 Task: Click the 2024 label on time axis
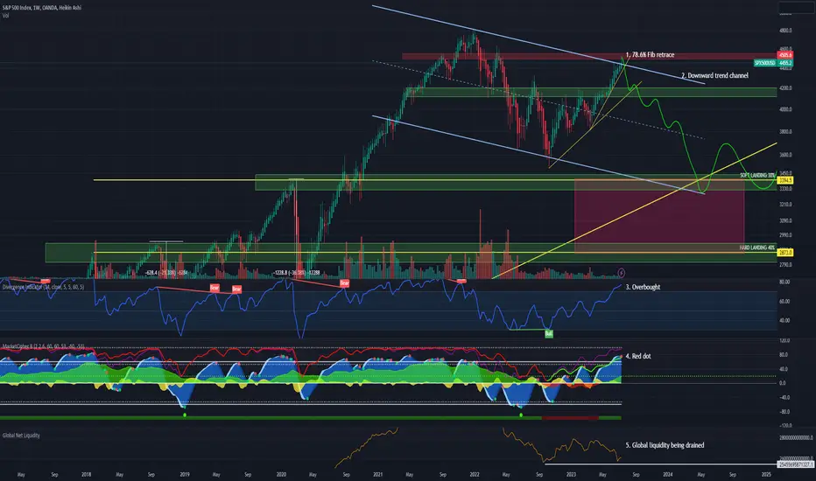pos(668,474)
